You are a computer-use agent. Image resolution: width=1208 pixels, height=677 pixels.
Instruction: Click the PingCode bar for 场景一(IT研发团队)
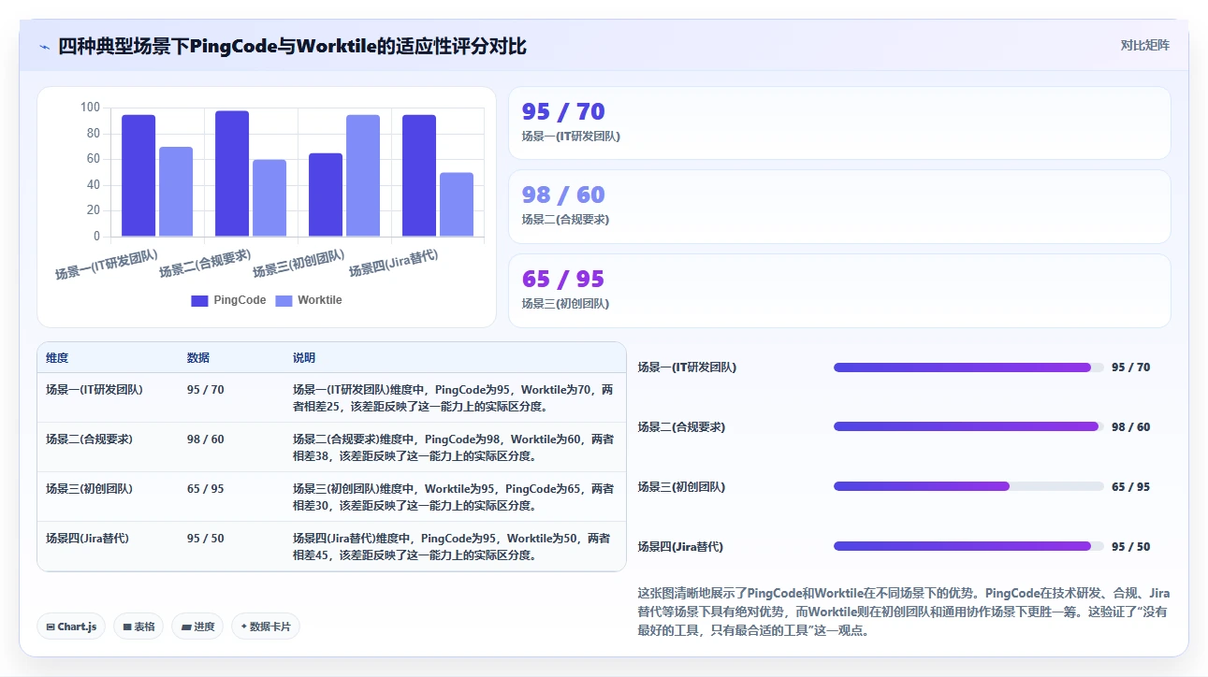point(138,176)
